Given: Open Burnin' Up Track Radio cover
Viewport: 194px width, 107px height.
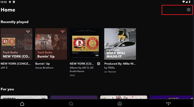Looking at the screenshot, I should 51,44.
